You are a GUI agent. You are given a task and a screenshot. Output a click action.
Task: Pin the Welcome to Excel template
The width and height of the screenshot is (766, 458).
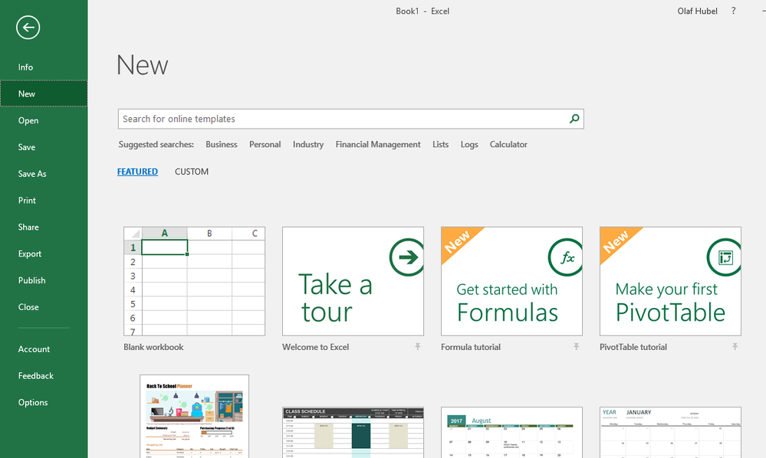(418, 346)
